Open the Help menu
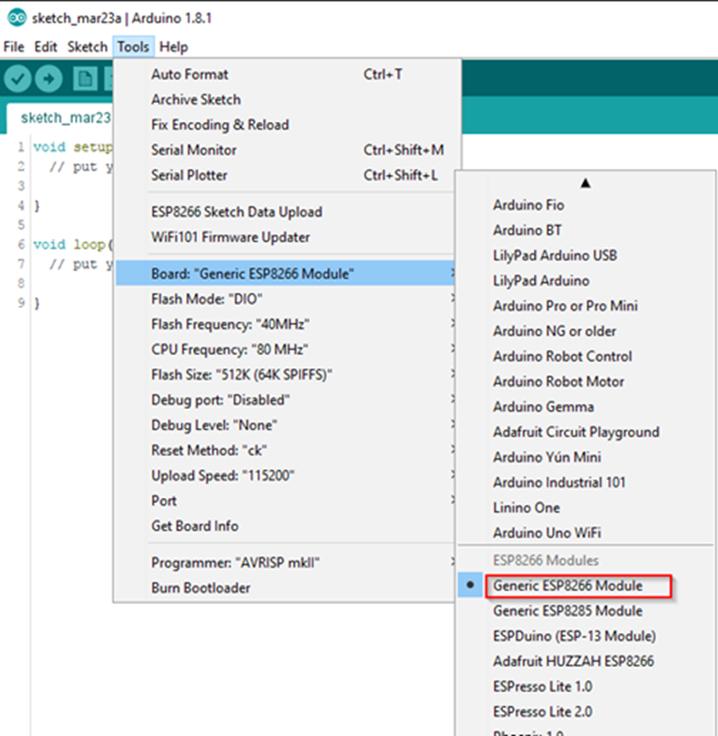The height and width of the screenshot is (736, 718). click(173, 46)
